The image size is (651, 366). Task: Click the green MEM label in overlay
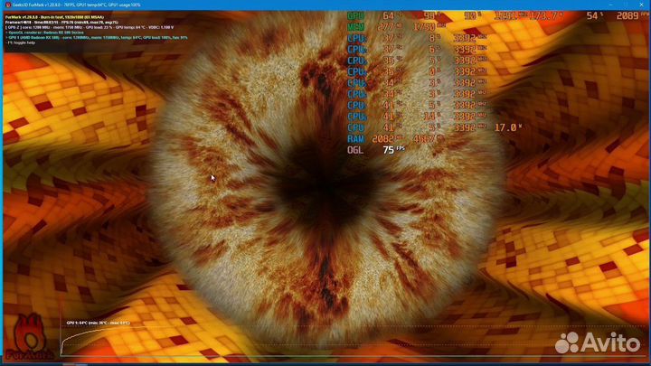[x=356, y=27]
